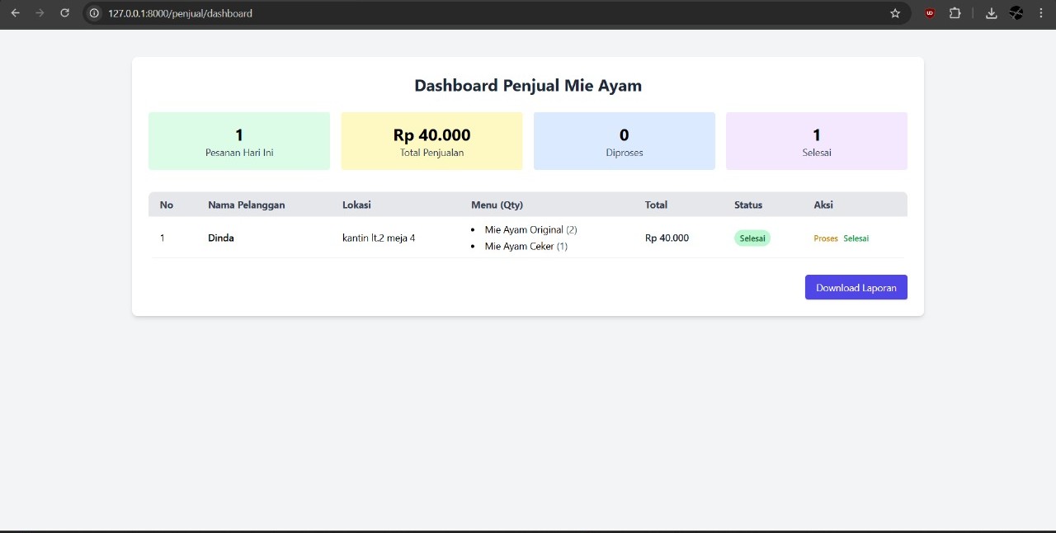This screenshot has height=533, width=1056.
Task: Click the Selesai status badge
Action: point(752,238)
